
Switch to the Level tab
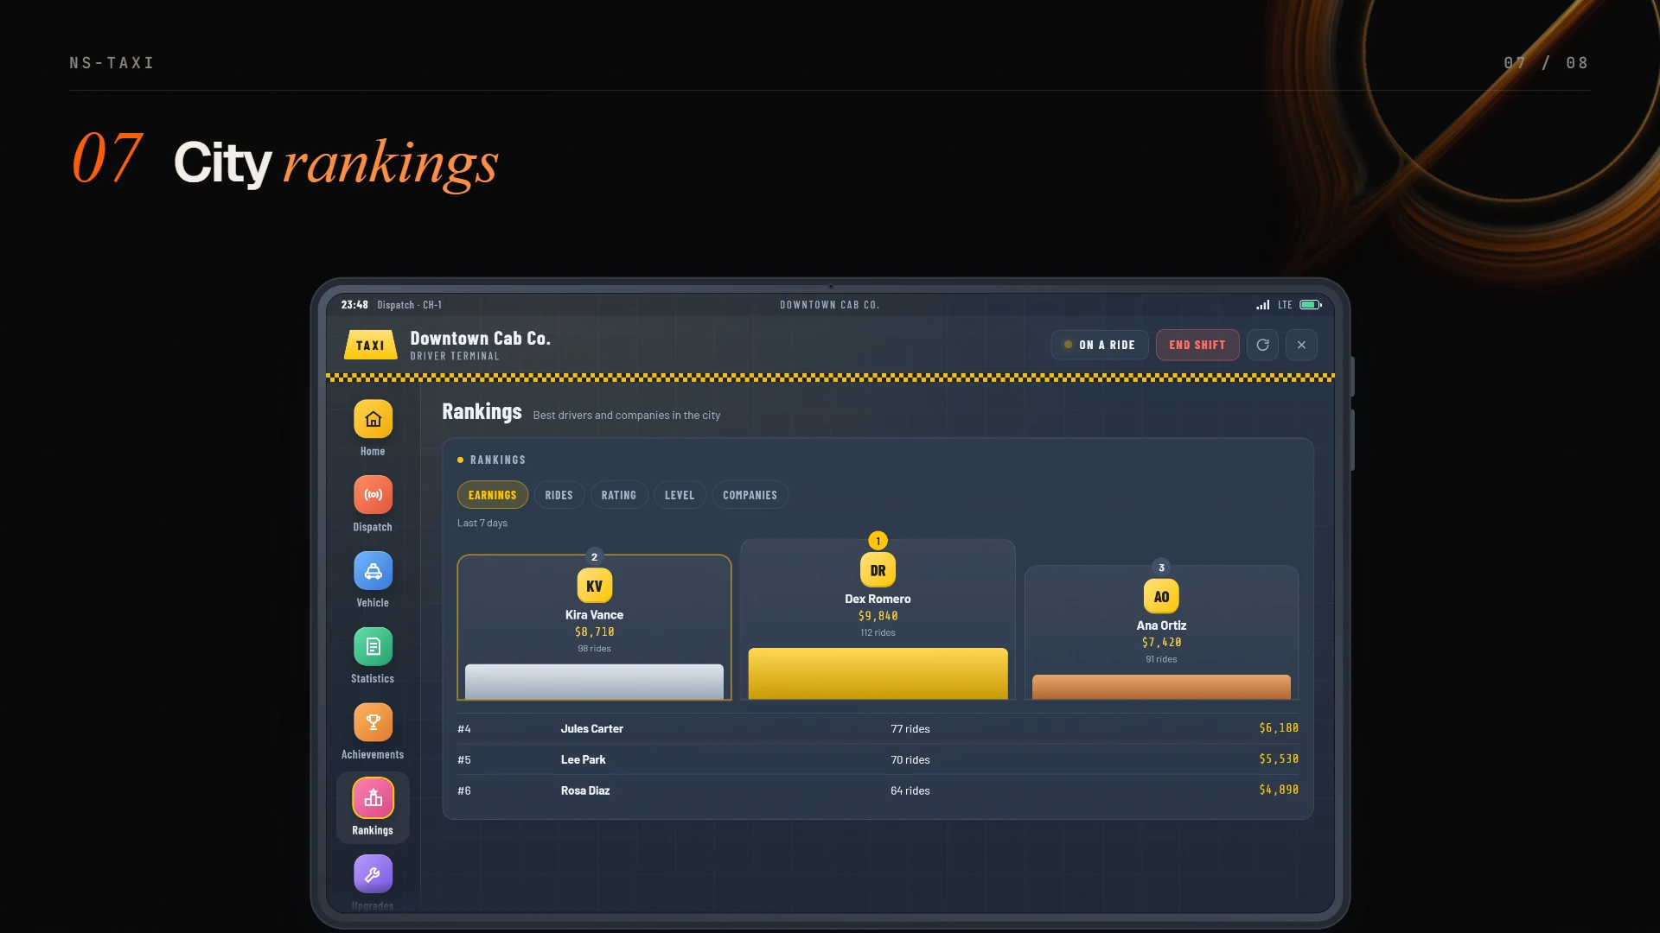[x=680, y=495]
